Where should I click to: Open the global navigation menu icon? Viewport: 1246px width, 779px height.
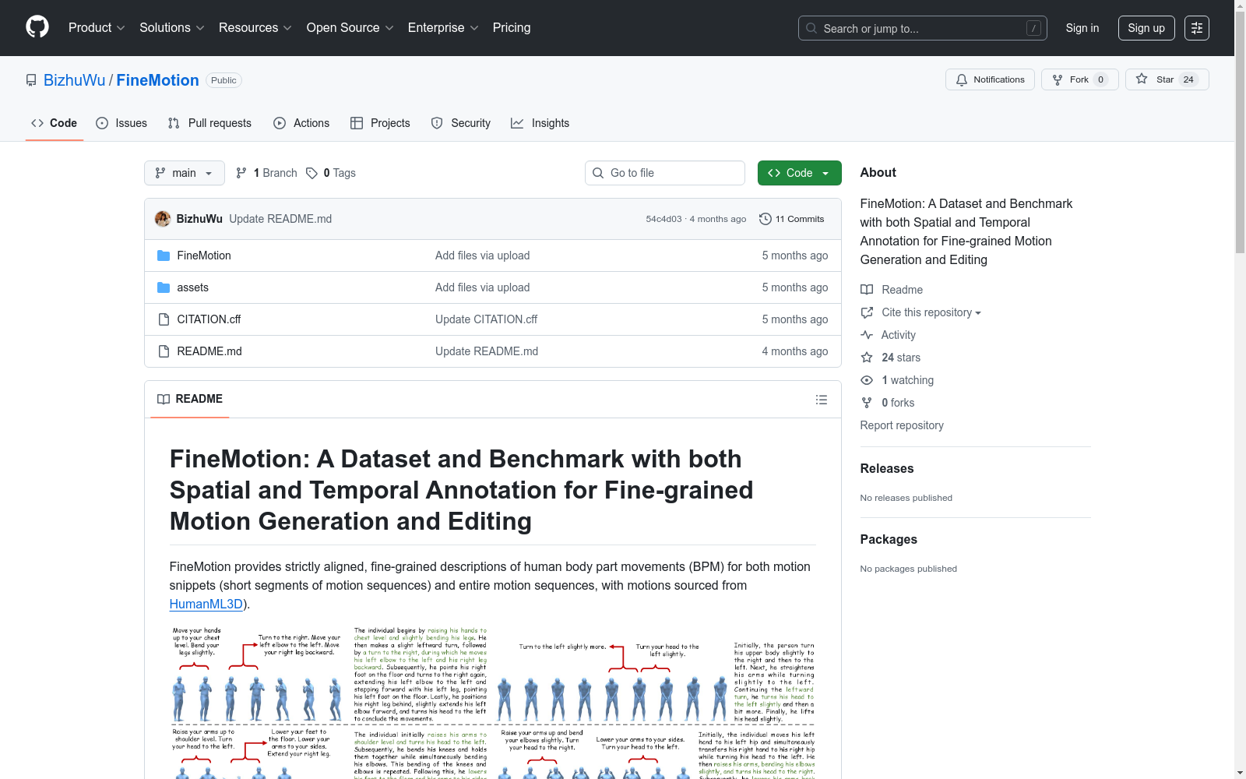coord(1197,28)
